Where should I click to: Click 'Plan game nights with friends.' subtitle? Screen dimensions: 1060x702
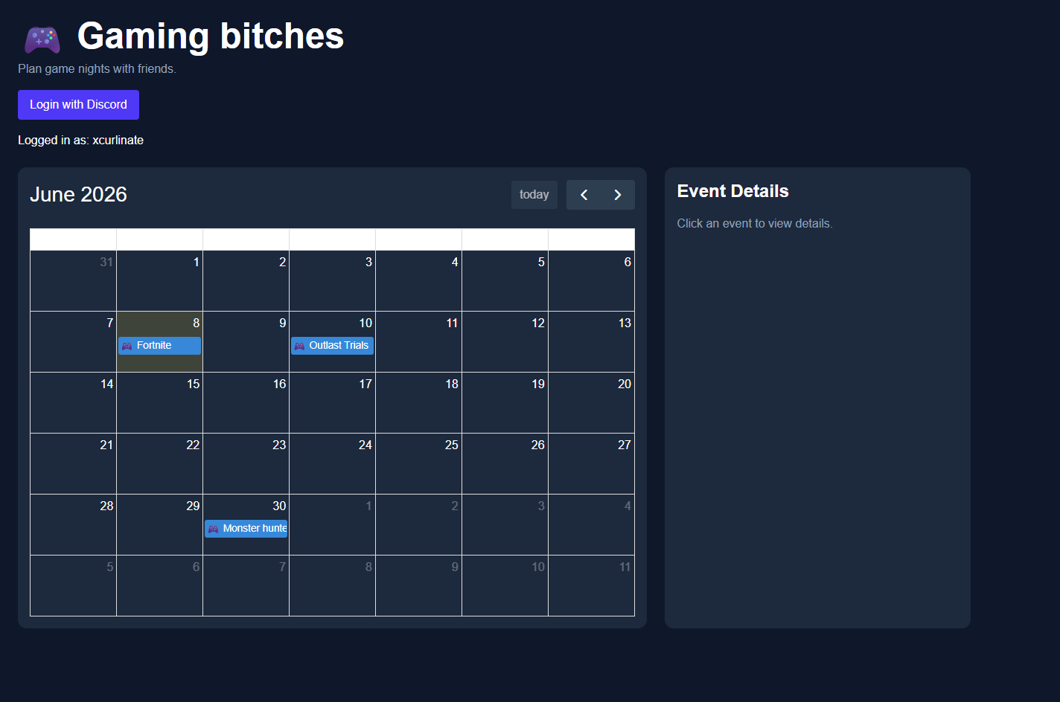pyautogui.click(x=98, y=69)
